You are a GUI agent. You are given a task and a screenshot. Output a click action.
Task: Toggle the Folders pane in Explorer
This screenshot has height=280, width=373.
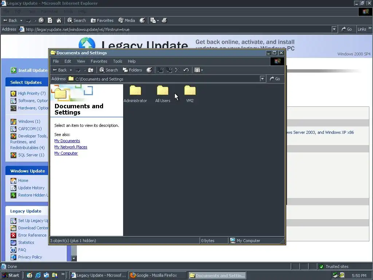tap(132, 70)
